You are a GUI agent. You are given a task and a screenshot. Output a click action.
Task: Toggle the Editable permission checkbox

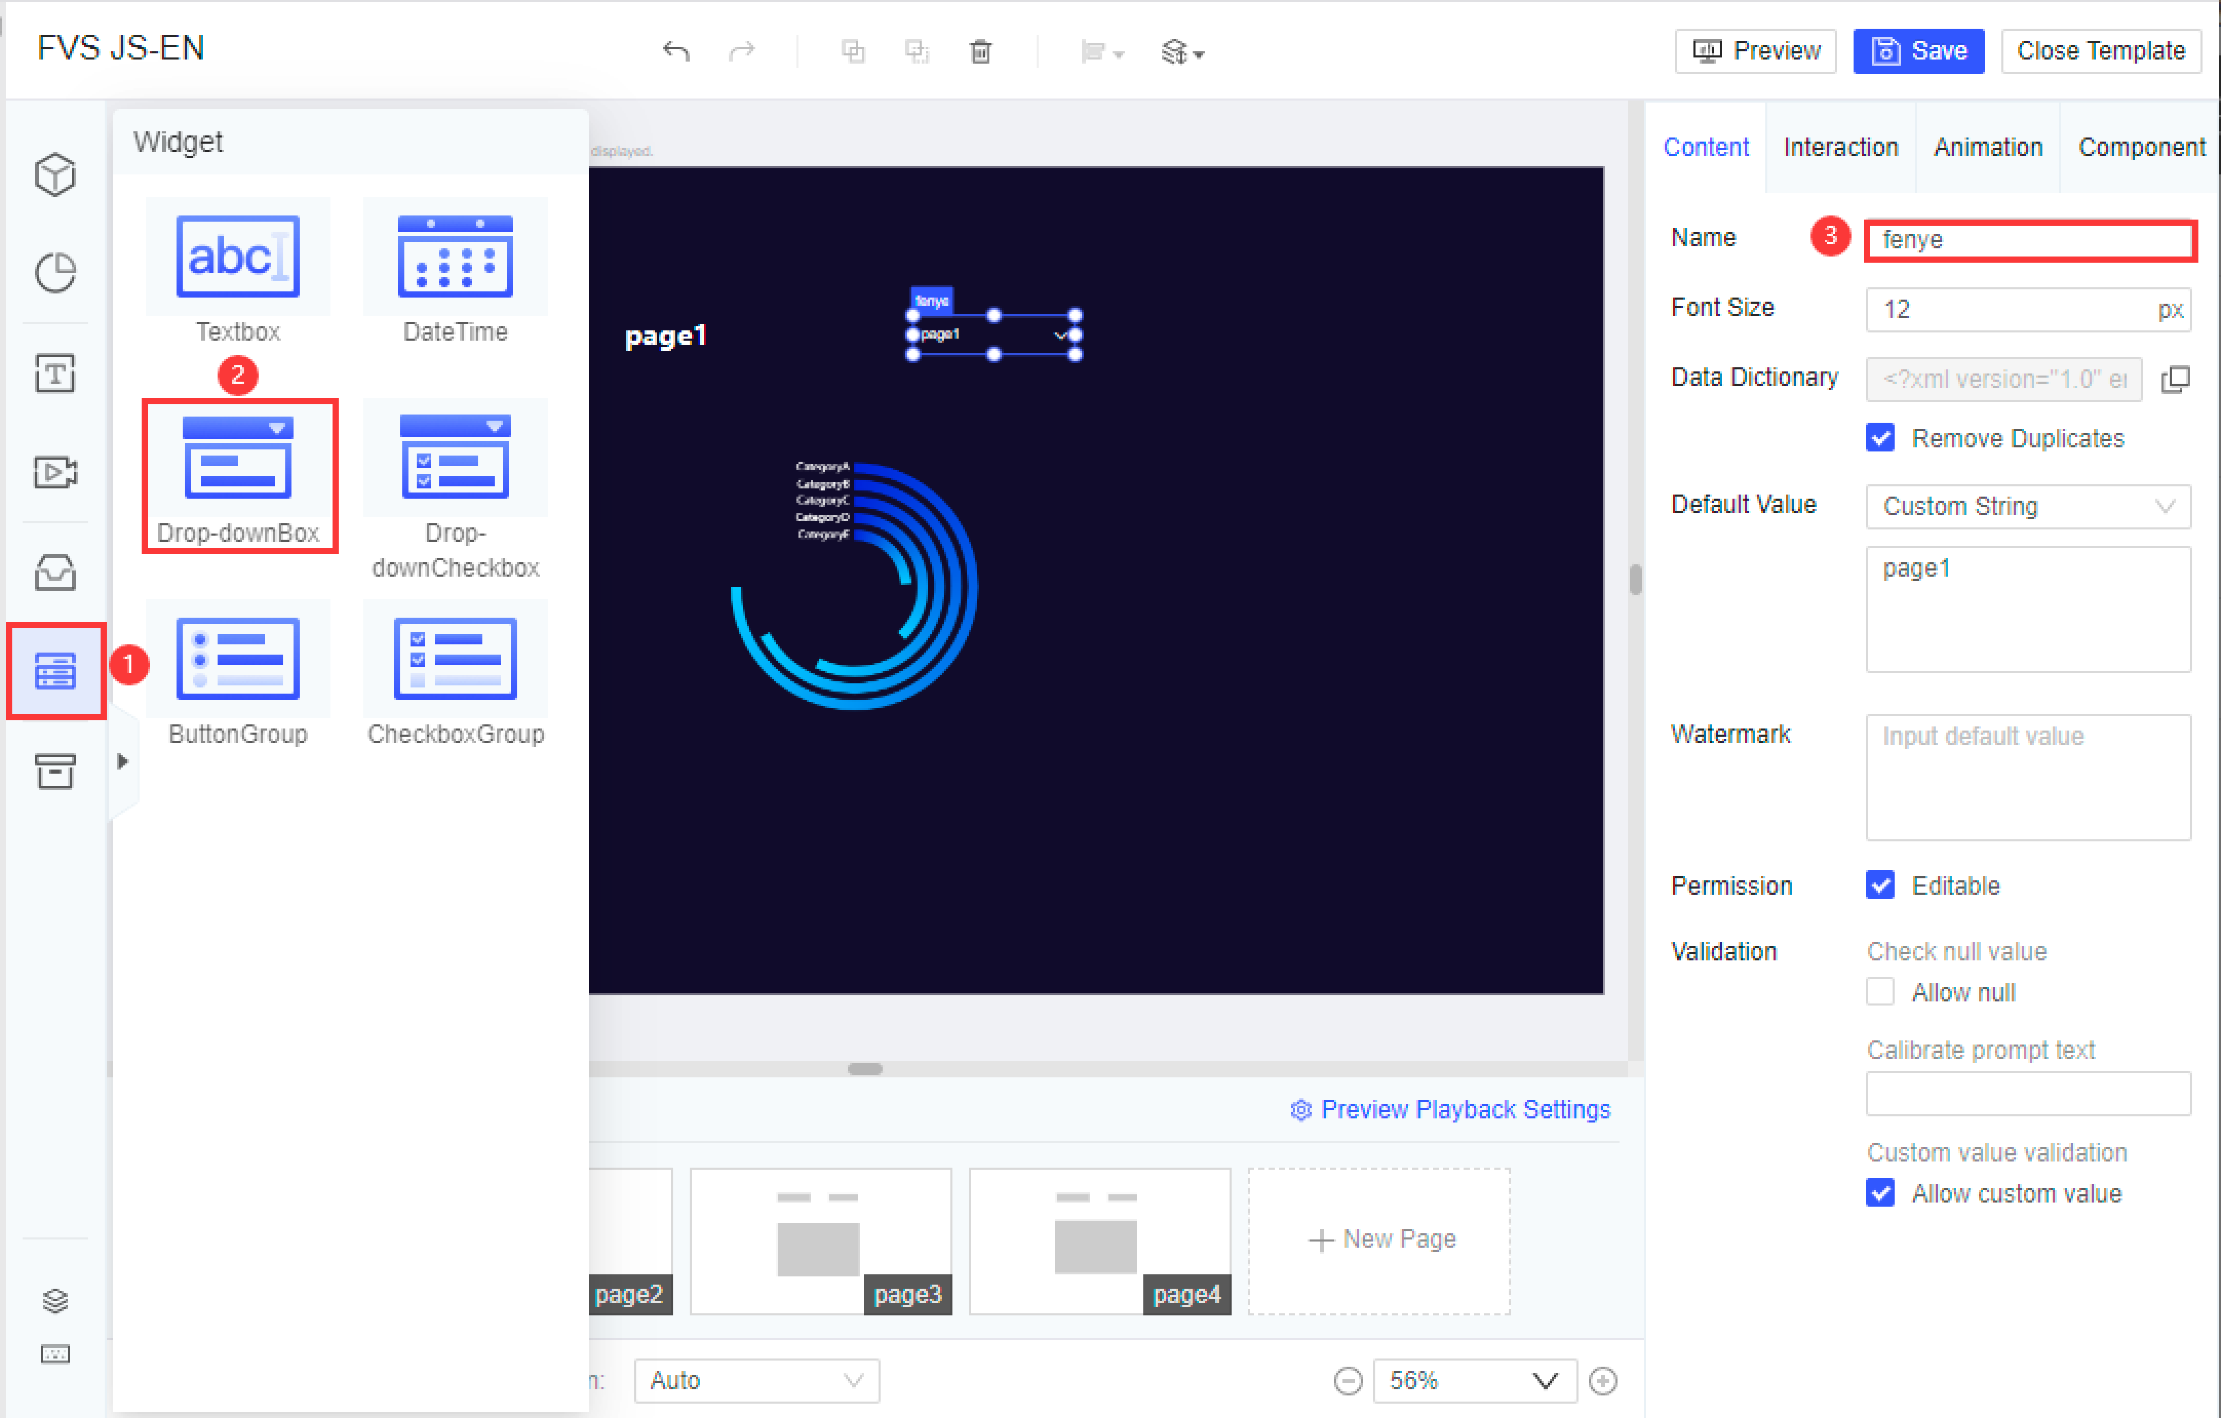click(x=1880, y=885)
